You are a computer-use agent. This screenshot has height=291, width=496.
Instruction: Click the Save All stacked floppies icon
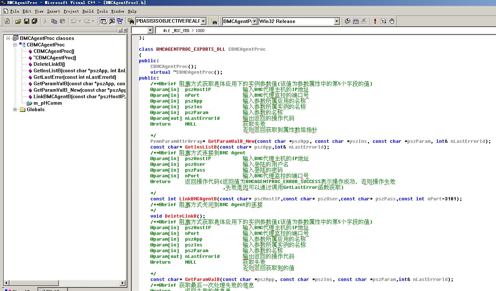click(x=35, y=21)
